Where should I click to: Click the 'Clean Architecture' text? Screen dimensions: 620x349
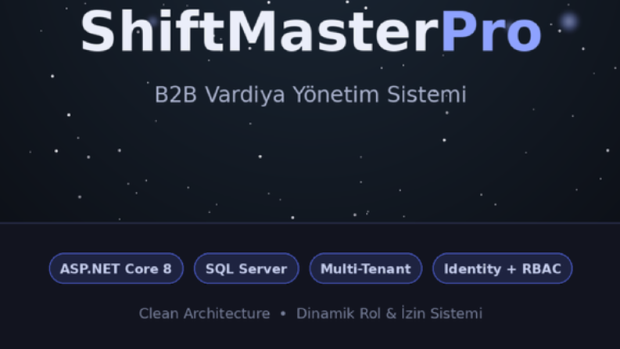pyautogui.click(x=204, y=314)
